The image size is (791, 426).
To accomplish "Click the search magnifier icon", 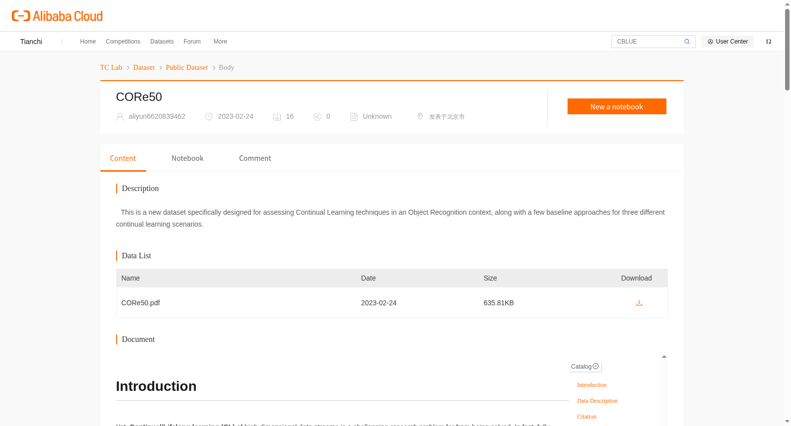I will click(x=687, y=42).
